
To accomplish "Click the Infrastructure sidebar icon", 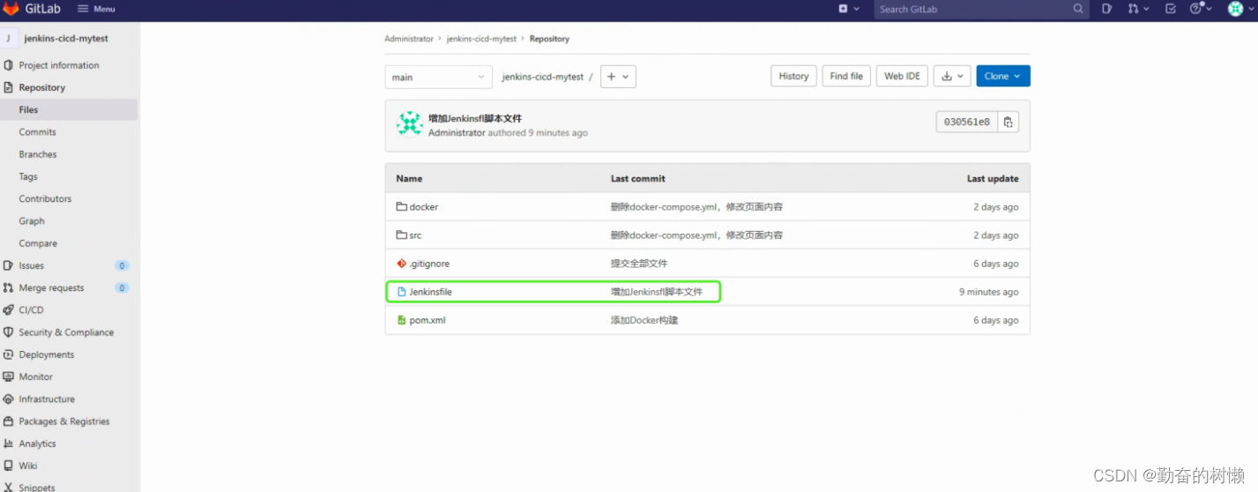I will click(x=9, y=399).
